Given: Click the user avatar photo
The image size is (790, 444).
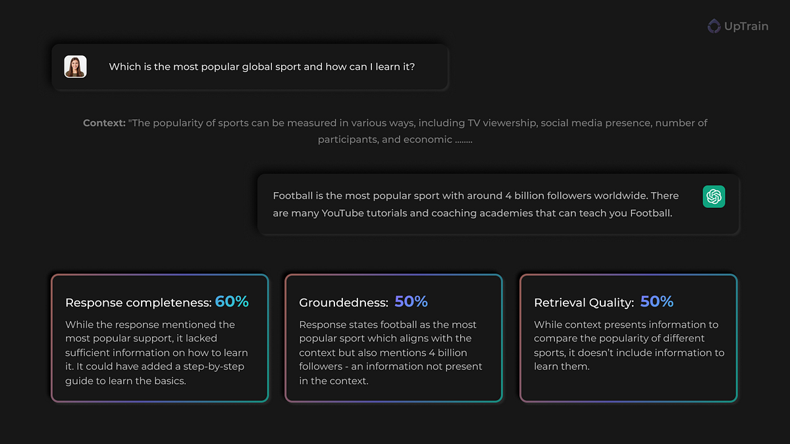Looking at the screenshot, I should click(75, 66).
